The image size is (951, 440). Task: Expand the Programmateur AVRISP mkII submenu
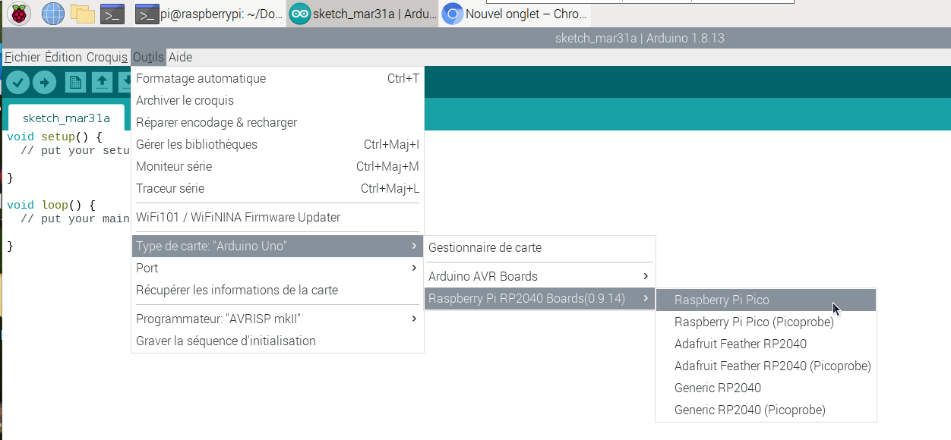coord(277,319)
